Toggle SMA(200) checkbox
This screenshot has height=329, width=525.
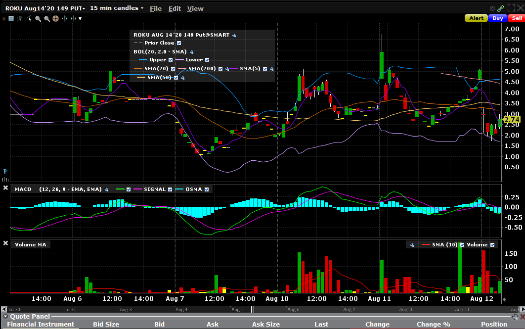[220, 69]
